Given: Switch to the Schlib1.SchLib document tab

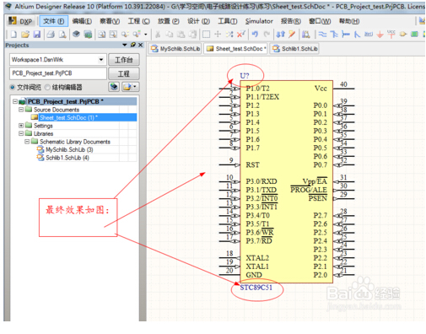Looking at the screenshot, I should pyautogui.click(x=294, y=49).
